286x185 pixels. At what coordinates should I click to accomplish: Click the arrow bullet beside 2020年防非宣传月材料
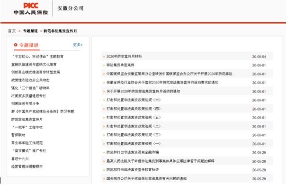coord(104,56)
